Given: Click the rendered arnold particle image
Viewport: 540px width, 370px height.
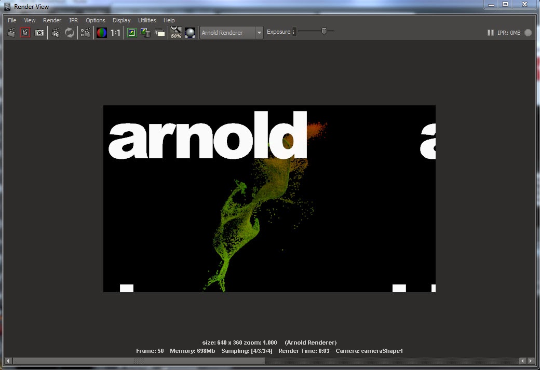Looking at the screenshot, I should click(x=269, y=199).
